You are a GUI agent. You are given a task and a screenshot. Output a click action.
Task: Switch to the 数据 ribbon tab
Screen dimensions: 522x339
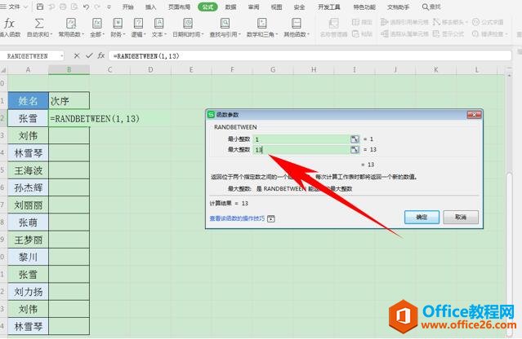[x=231, y=7]
